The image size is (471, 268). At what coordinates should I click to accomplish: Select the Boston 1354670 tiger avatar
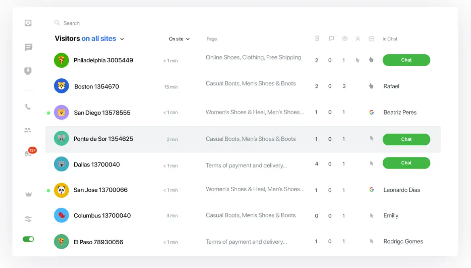click(61, 86)
